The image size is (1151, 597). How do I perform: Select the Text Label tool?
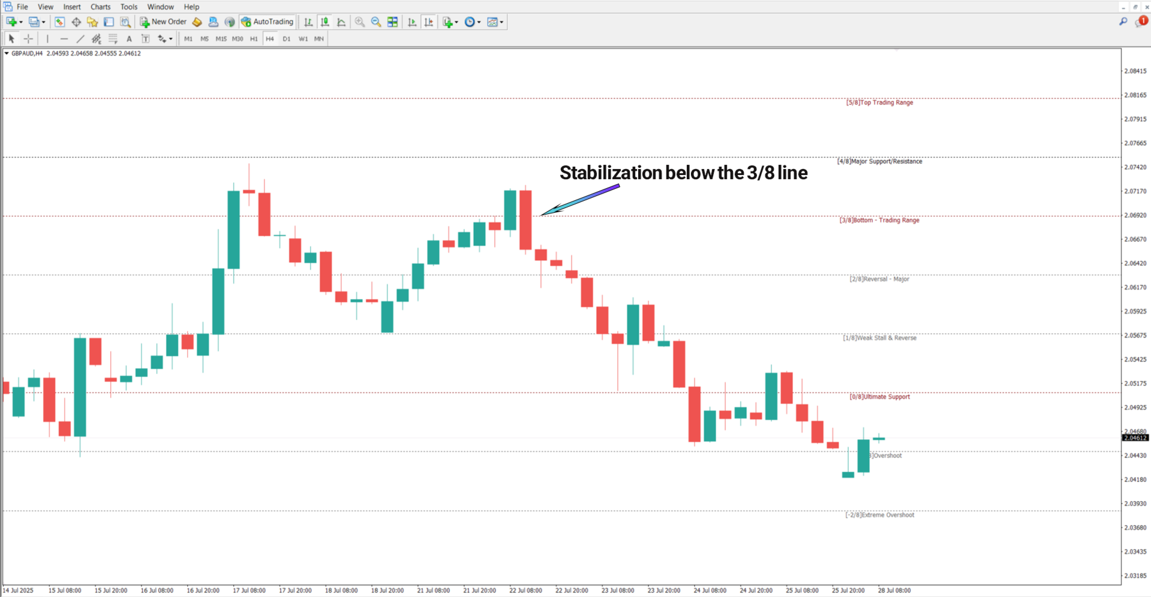pos(145,38)
